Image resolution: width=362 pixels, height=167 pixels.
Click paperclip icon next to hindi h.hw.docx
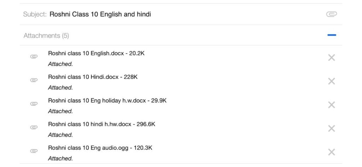tap(34, 127)
